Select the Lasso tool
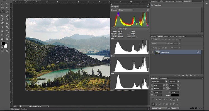 [3, 8]
